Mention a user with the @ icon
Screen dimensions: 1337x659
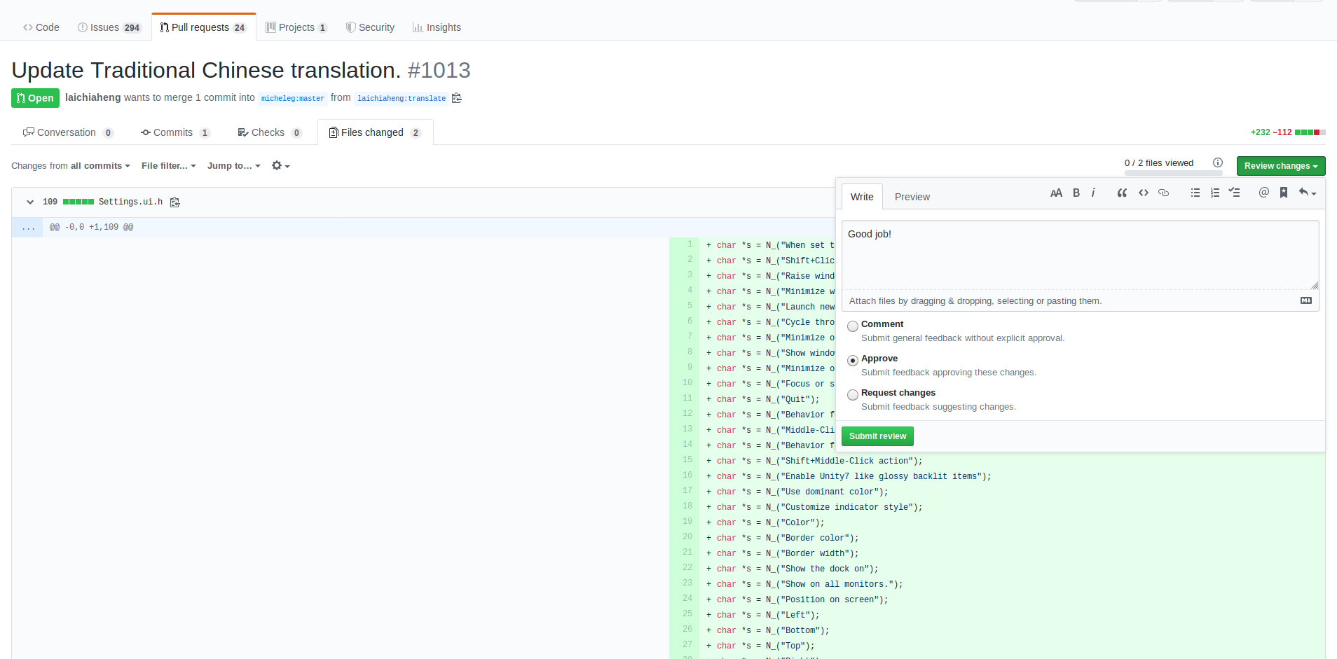tap(1264, 193)
